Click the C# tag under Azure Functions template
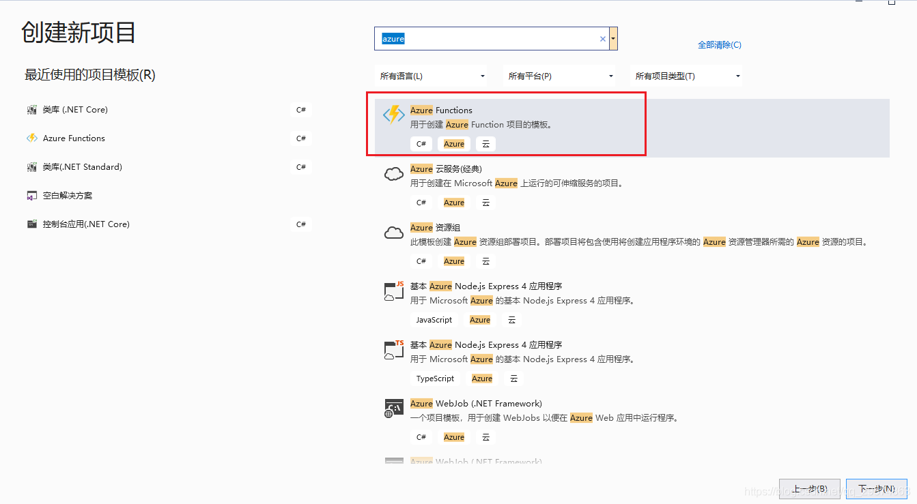This screenshot has height=504, width=917. pos(421,144)
